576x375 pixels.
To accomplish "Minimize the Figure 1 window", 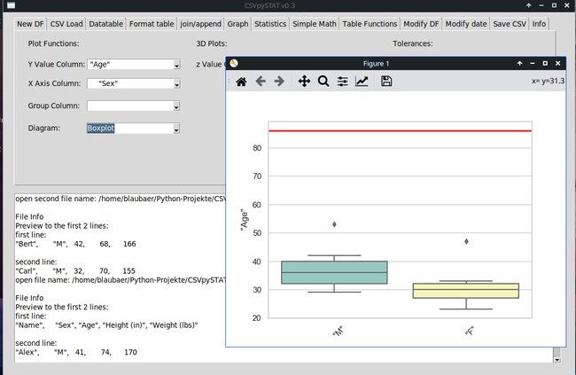I will coord(533,63).
